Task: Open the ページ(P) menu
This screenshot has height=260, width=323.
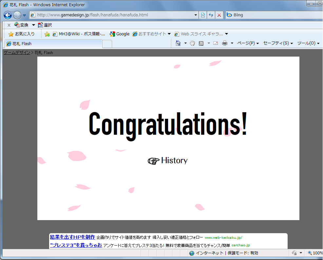Action: [248, 43]
